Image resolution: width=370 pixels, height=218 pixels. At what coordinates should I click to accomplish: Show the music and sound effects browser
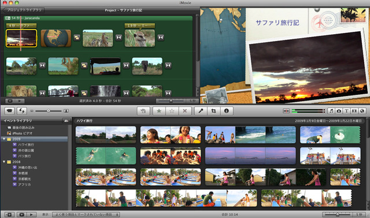(331, 111)
